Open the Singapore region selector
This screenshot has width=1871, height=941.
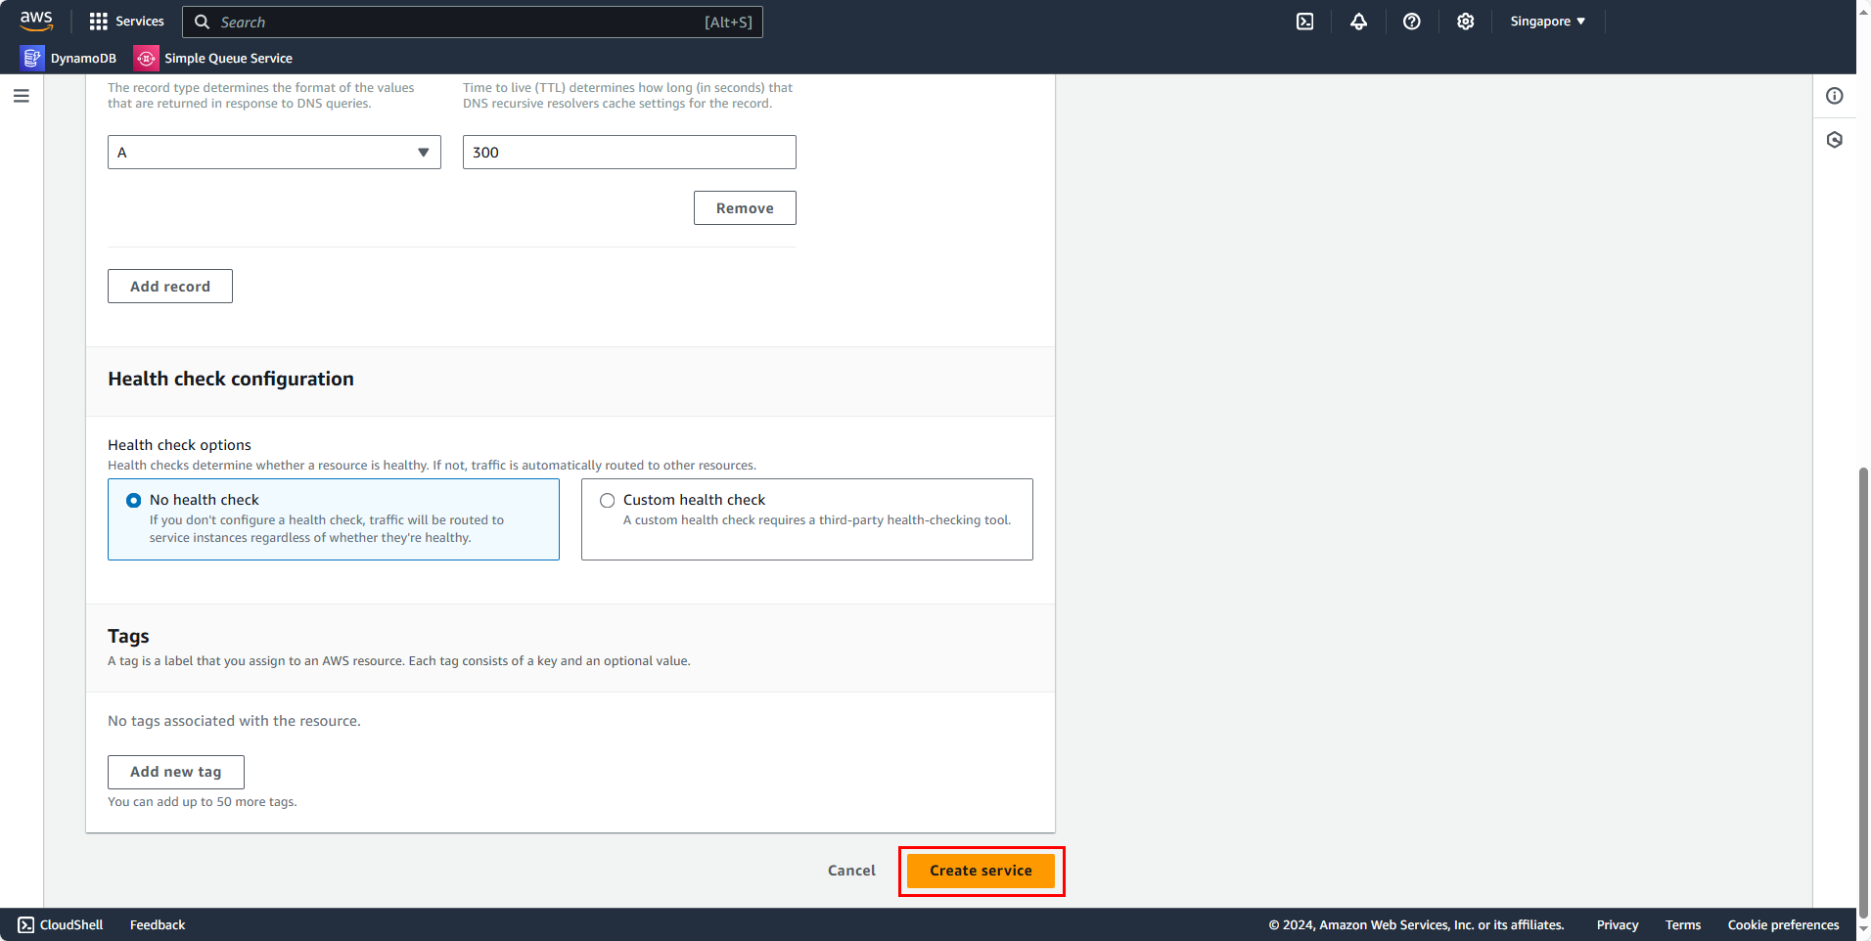tap(1547, 22)
